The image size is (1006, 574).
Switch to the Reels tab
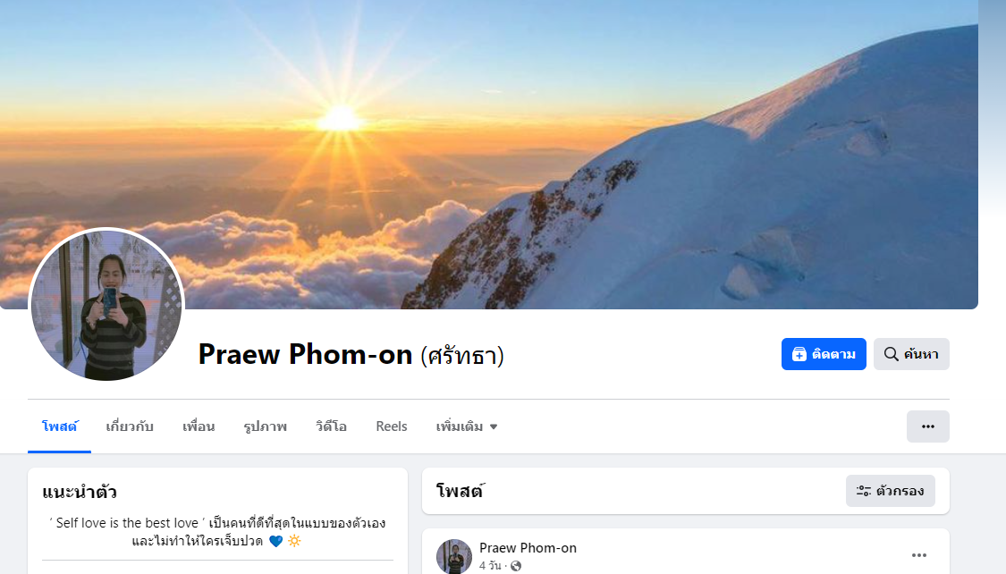[x=392, y=426]
